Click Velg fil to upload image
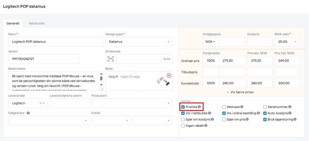The height and width of the screenshot is (141, 309). click(x=113, y=76)
